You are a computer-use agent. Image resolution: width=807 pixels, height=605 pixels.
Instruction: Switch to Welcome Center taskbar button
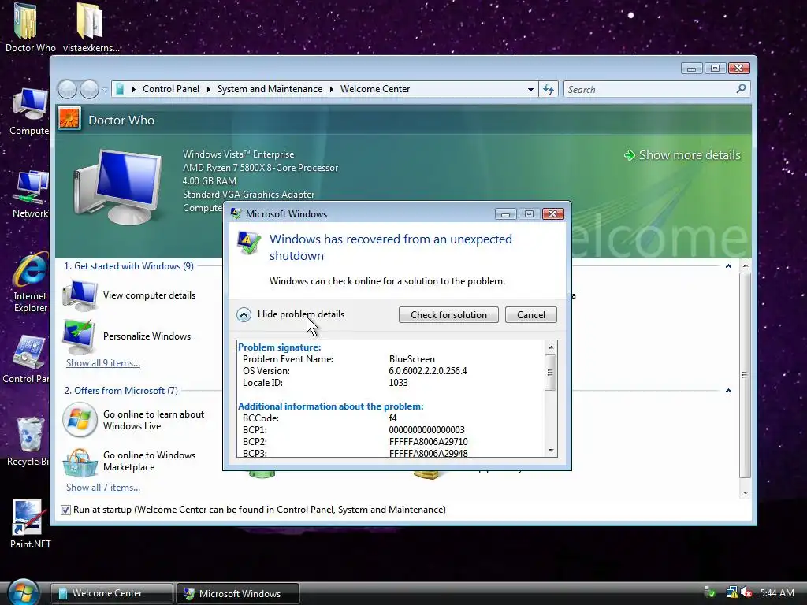111,593
